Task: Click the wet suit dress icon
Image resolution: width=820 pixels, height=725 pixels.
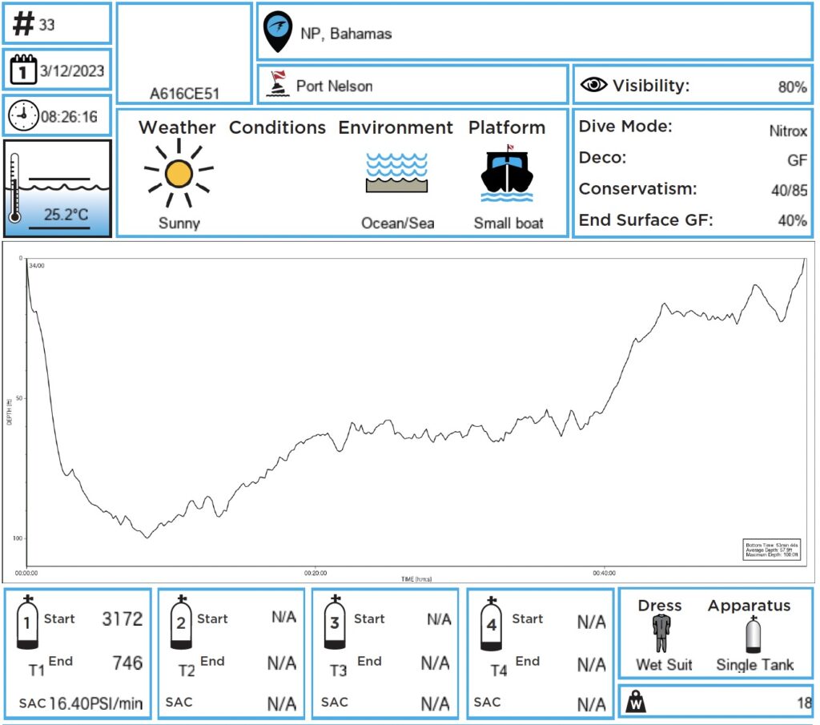Action: point(660,634)
